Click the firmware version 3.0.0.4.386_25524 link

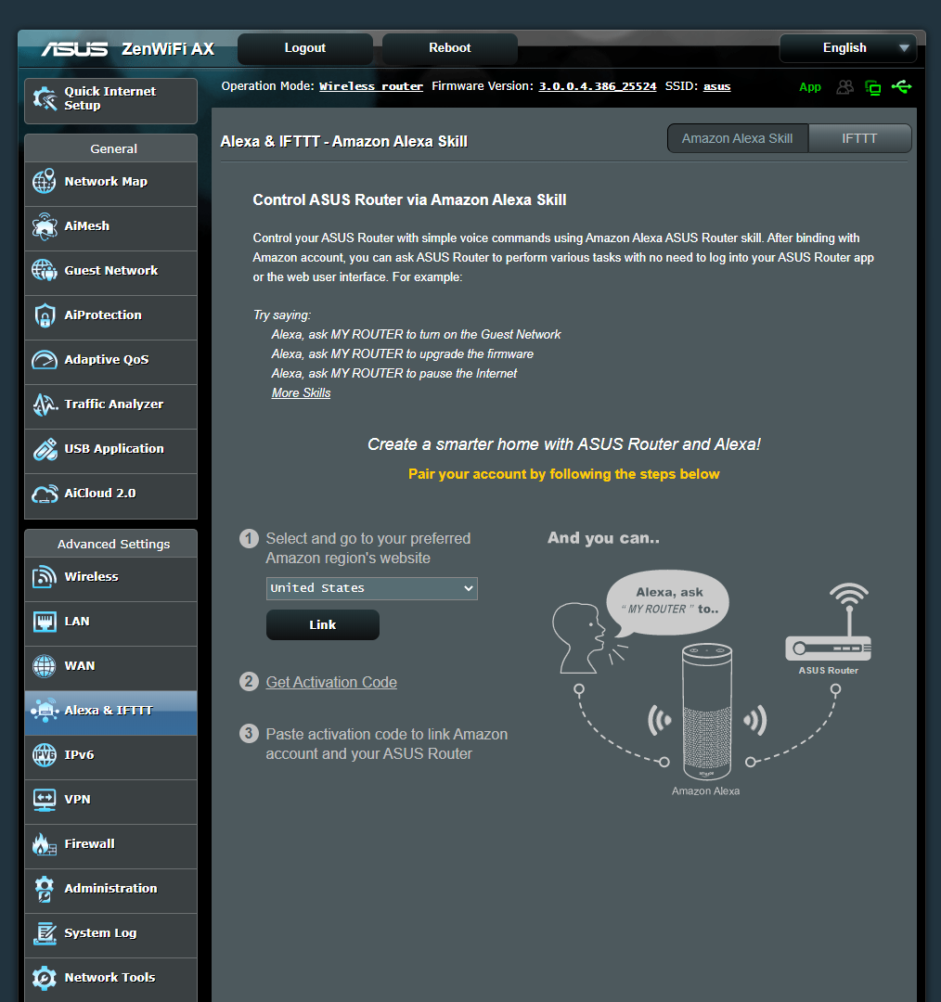[597, 86]
